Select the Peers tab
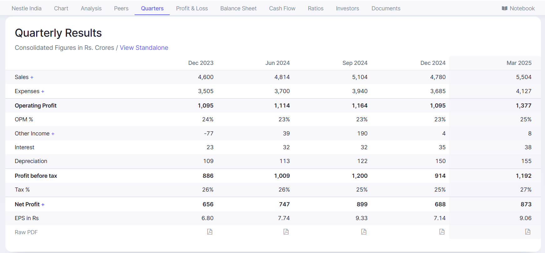 pyautogui.click(x=121, y=8)
